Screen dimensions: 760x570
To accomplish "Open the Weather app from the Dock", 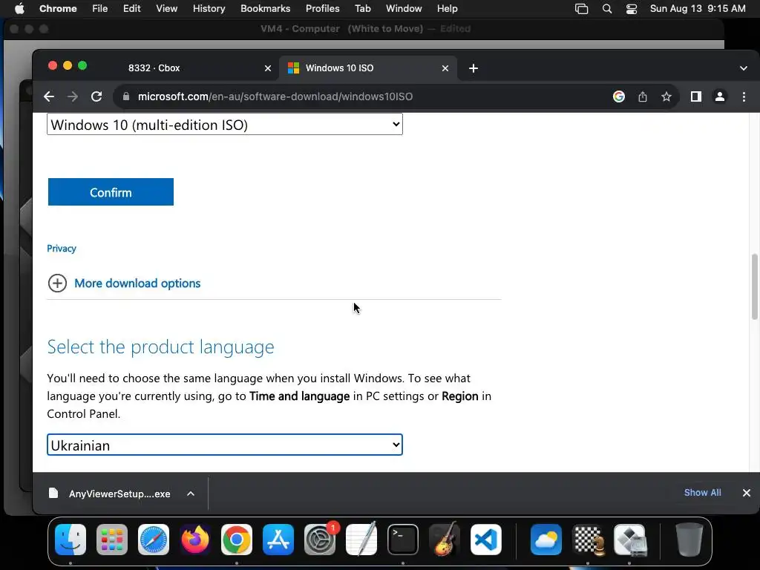I will point(546,539).
